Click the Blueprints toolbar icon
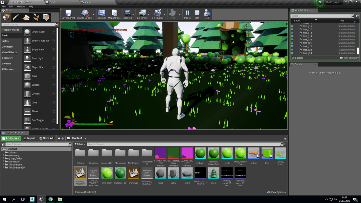The width and height of the screenshot is (361, 203). click(x=142, y=13)
